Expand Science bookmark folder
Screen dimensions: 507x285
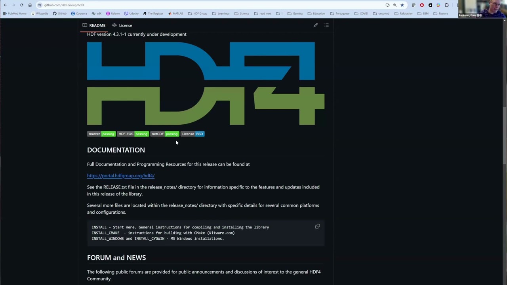click(x=242, y=13)
